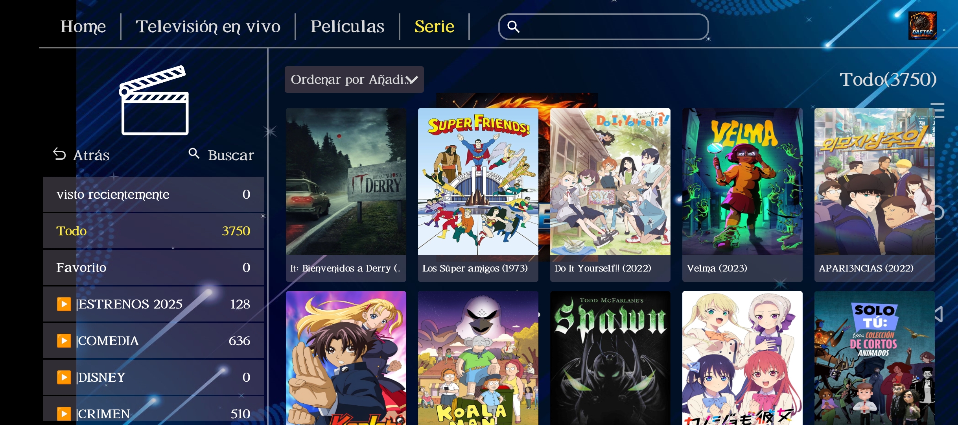Select the Todo category with 3750 items
This screenshot has width=958, height=425.
pyautogui.click(x=154, y=231)
